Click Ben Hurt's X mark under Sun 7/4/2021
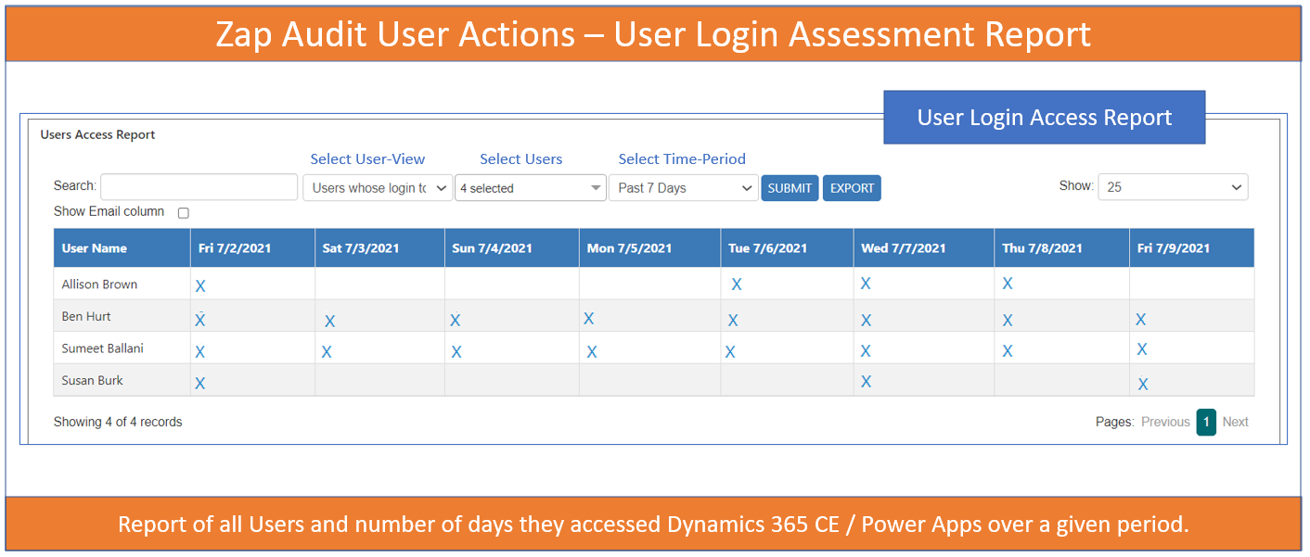 [x=456, y=321]
